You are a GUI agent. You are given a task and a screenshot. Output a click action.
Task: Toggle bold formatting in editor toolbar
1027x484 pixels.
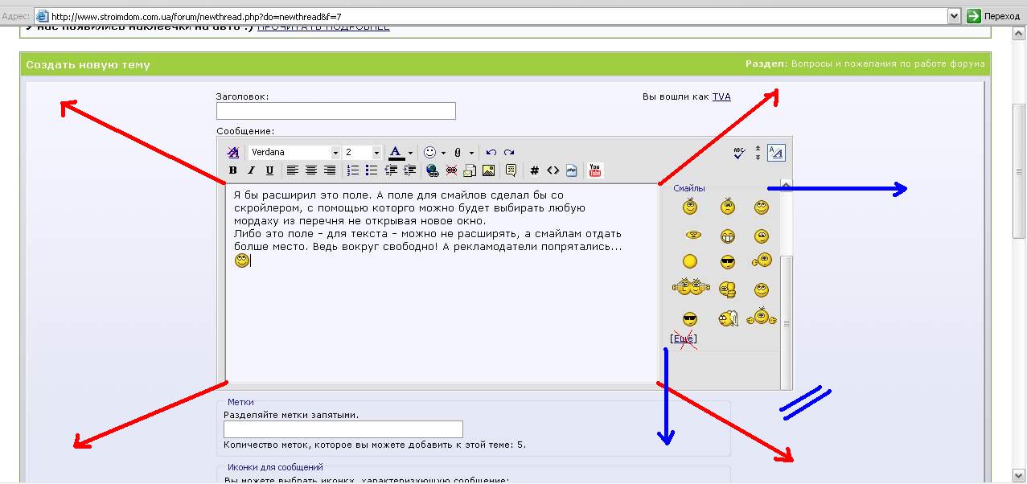click(233, 170)
